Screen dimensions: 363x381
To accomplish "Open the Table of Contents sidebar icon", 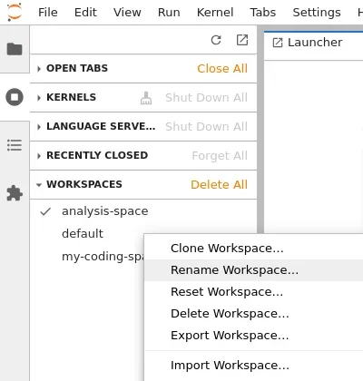I will tap(15, 145).
